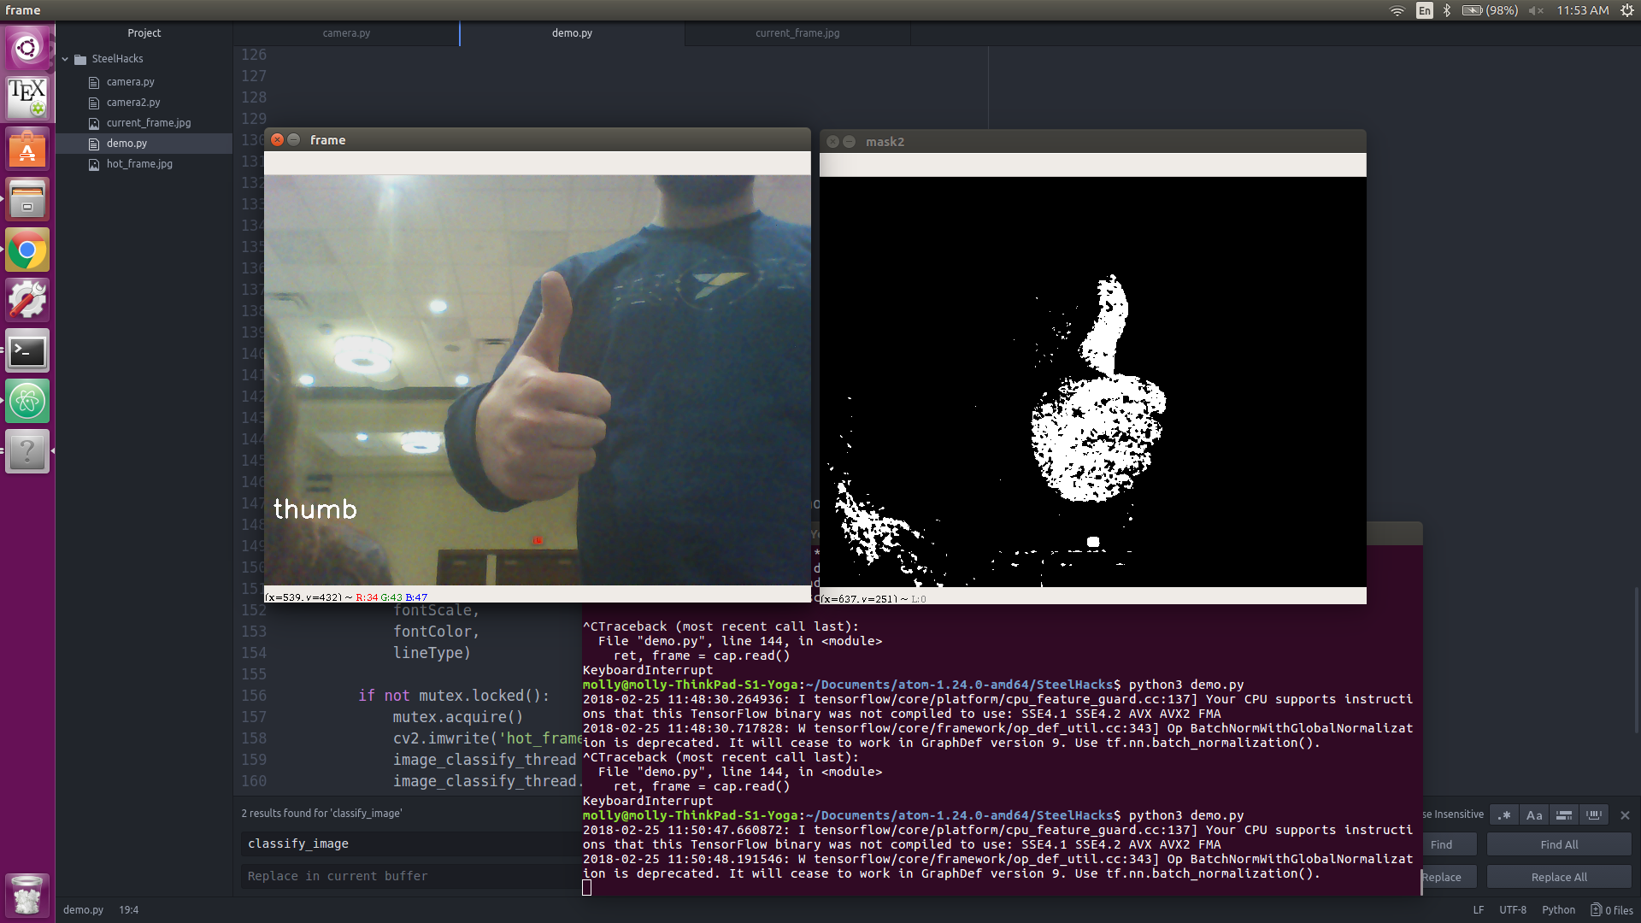The image size is (1641, 923).
Task: Click the 0 files git status icon
Action: point(1611,910)
